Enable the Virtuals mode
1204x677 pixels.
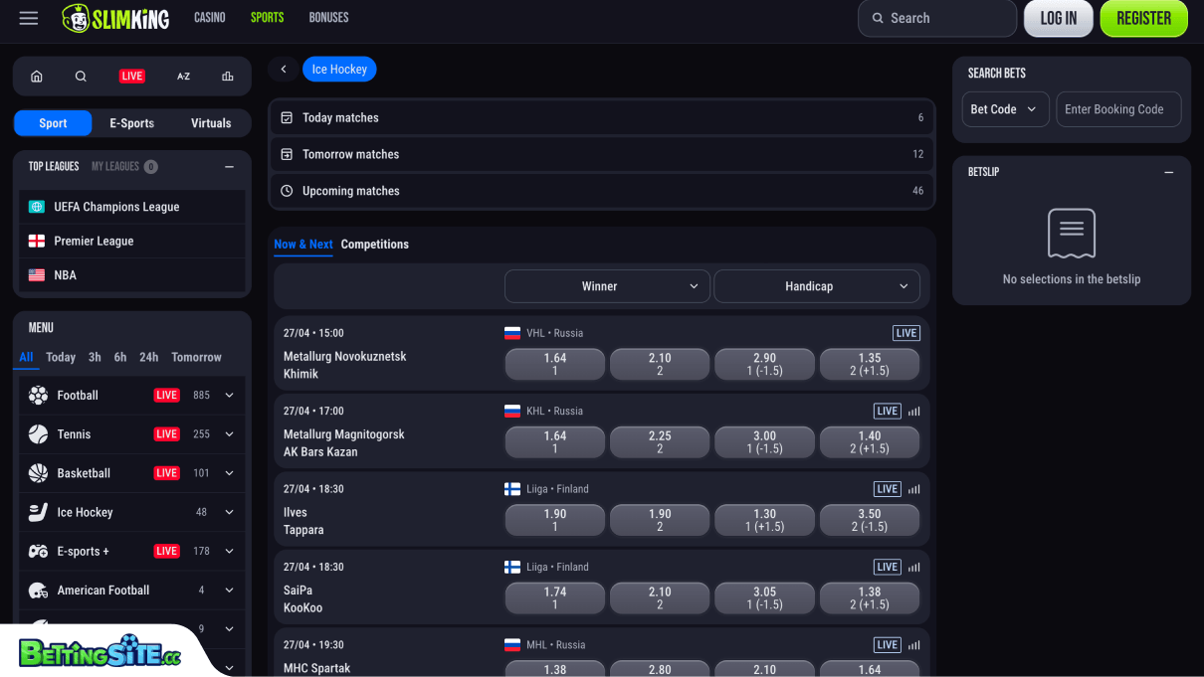tap(210, 122)
